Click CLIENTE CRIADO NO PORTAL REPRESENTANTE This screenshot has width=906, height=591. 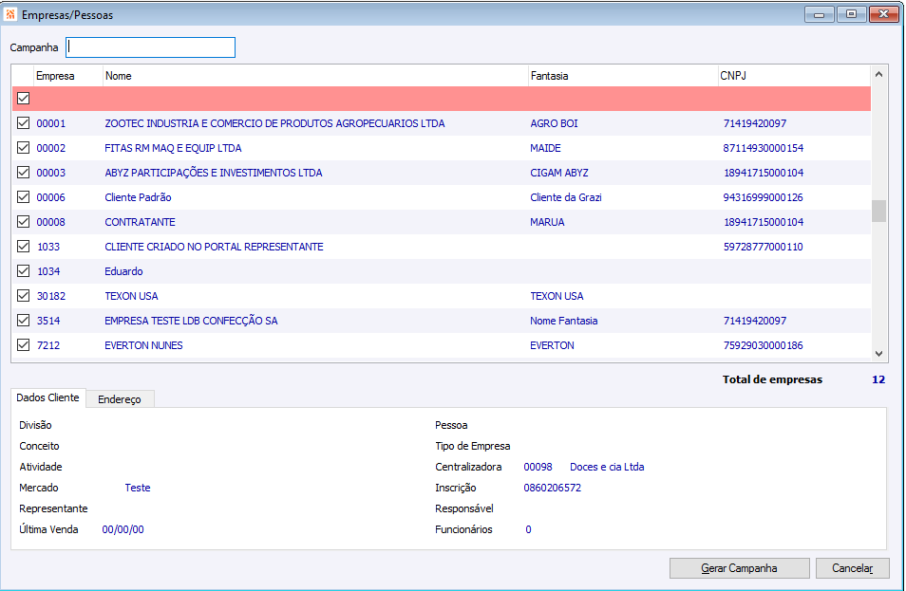click(x=214, y=247)
